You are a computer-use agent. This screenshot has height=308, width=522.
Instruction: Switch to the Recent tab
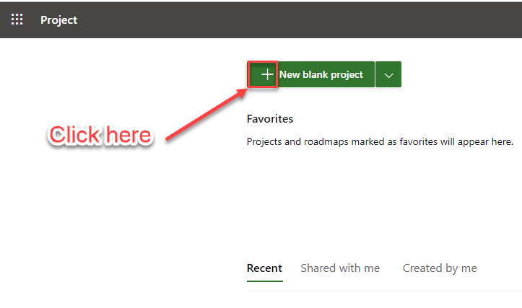click(264, 268)
